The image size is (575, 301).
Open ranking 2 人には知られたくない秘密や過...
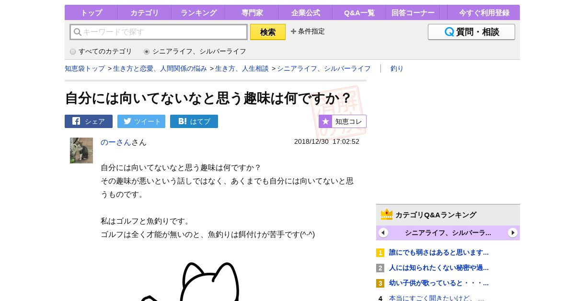pos(439,268)
